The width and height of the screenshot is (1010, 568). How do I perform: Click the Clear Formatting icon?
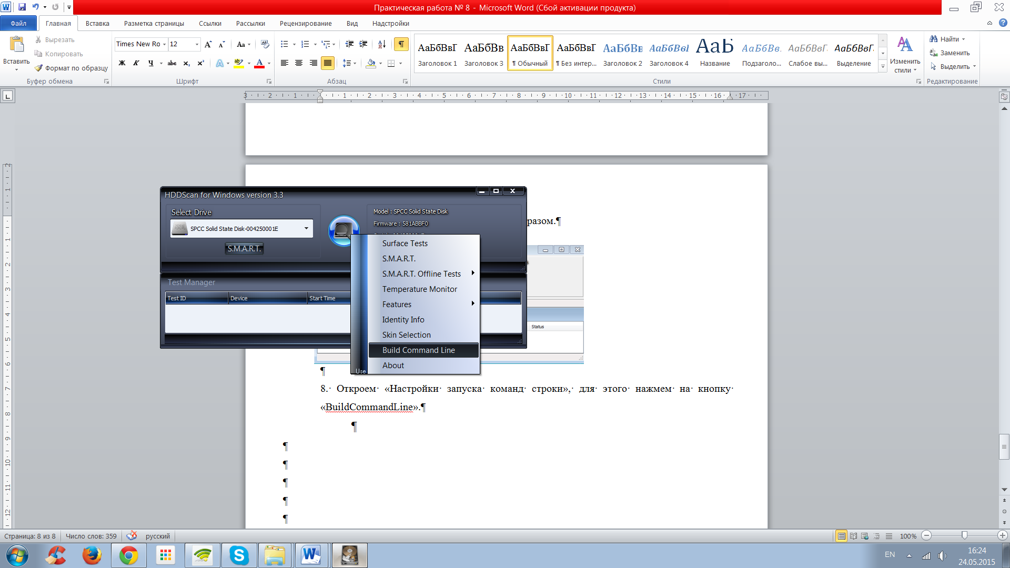coord(265,44)
